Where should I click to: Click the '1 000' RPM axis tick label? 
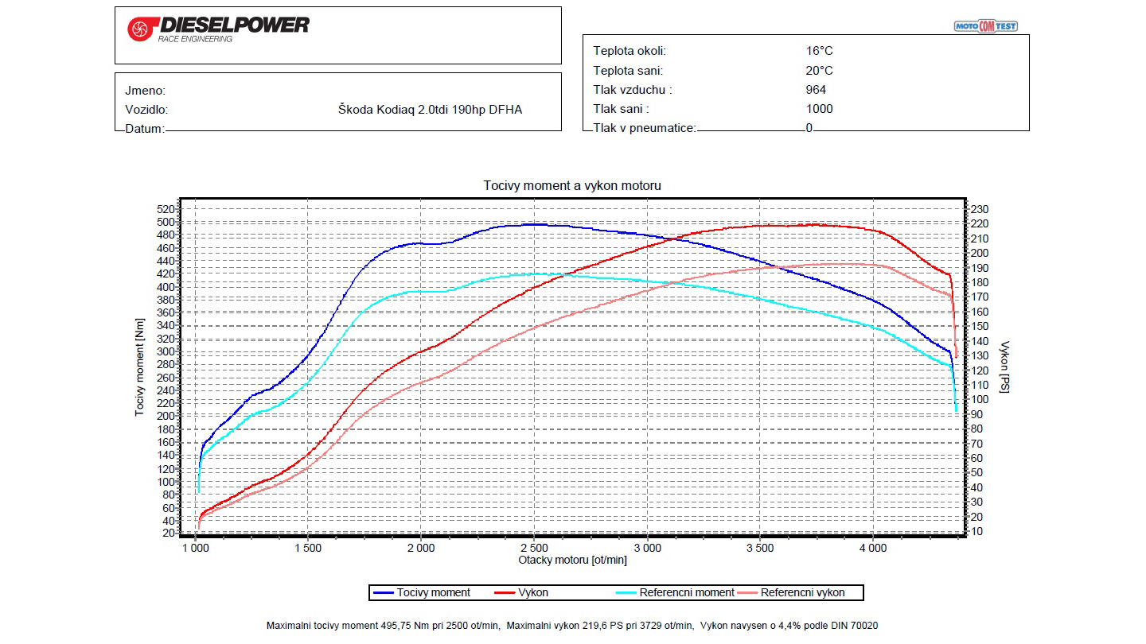(x=196, y=548)
